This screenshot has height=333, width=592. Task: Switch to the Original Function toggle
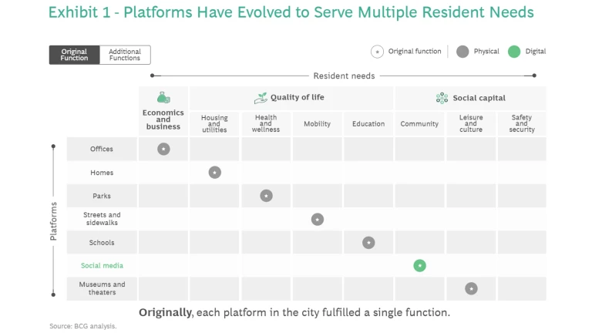pyautogui.click(x=75, y=55)
